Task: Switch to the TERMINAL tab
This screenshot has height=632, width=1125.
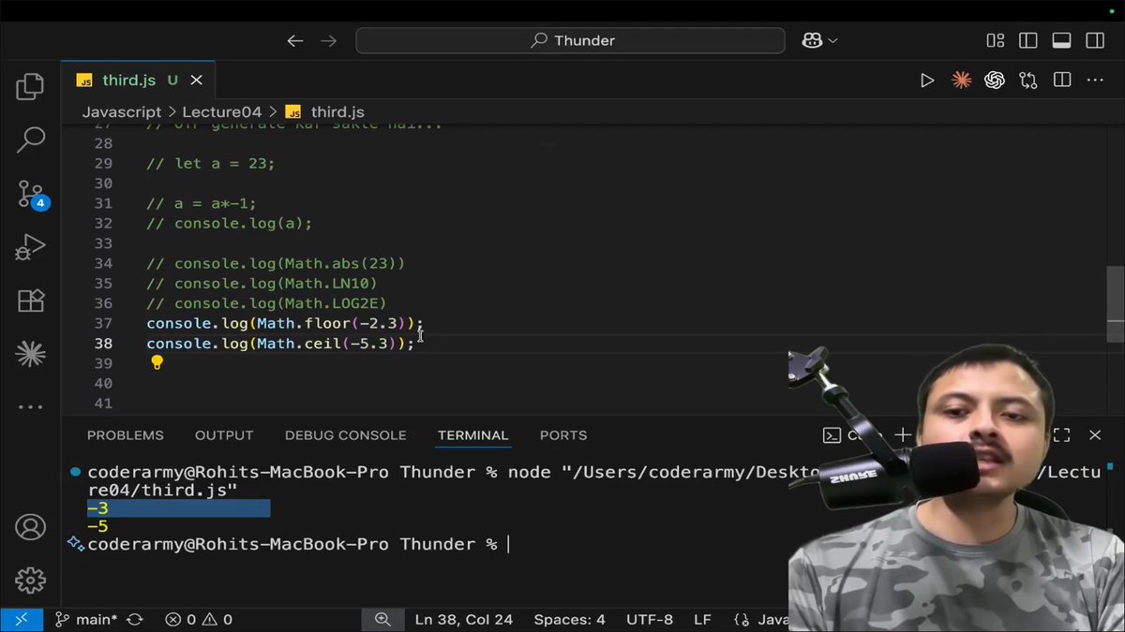Action: point(473,435)
